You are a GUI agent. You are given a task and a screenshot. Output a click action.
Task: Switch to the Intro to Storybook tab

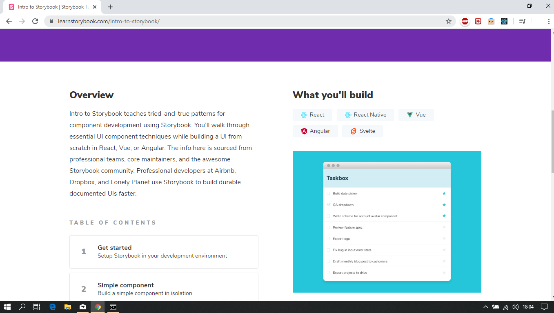pos(53,7)
